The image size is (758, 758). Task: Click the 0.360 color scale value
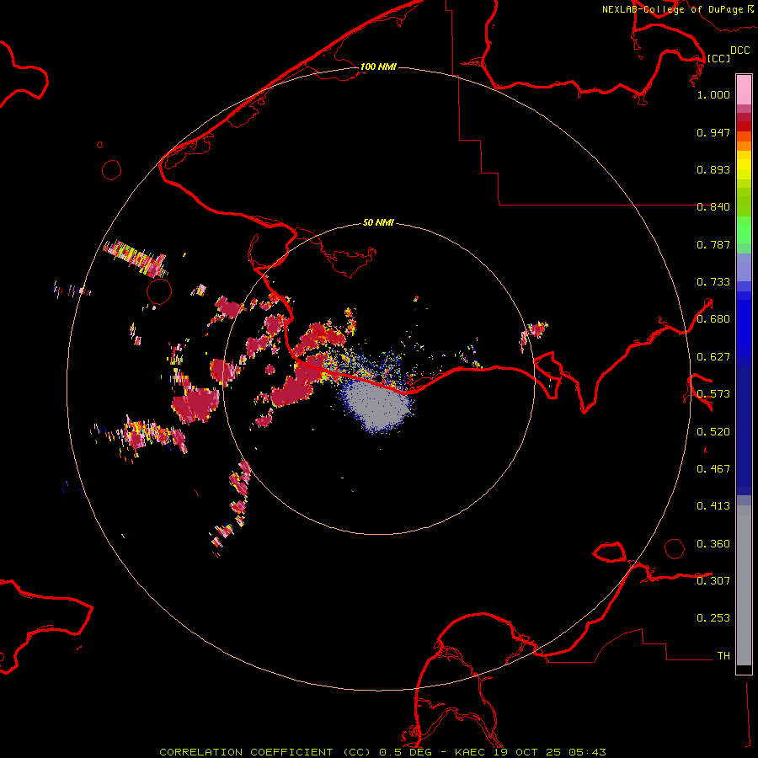click(713, 544)
